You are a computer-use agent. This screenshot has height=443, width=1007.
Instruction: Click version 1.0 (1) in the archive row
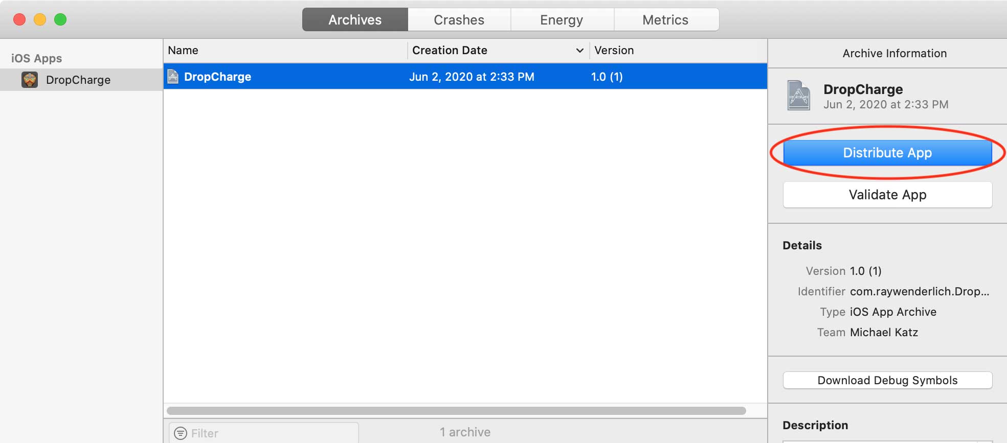point(607,77)
